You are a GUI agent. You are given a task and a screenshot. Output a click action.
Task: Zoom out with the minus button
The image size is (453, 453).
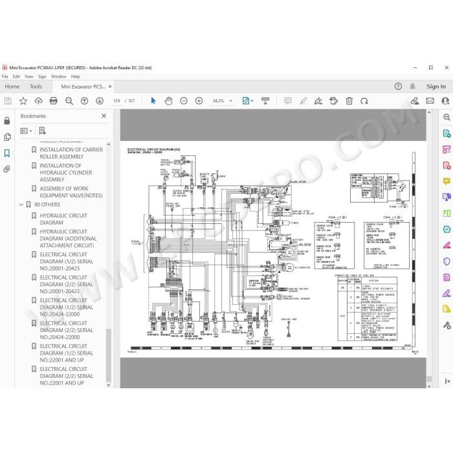(184, 101)
